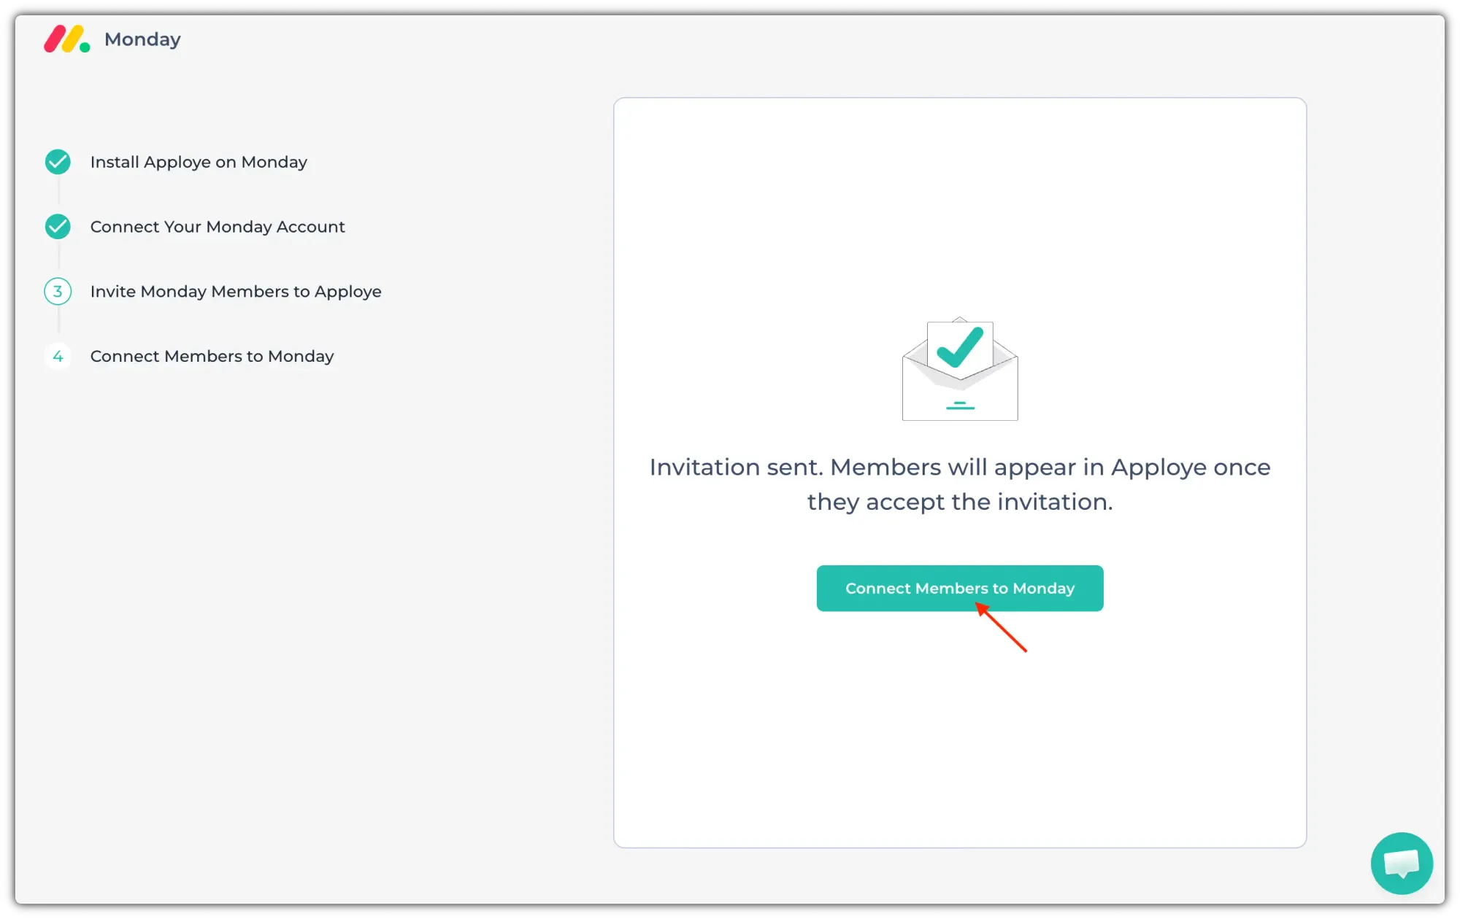Image resolution: width=1460 pixels, height=919 pixels.
Task: Click the step 3 circled number icon
Action: pyautogui.click(x=58, y=292)
